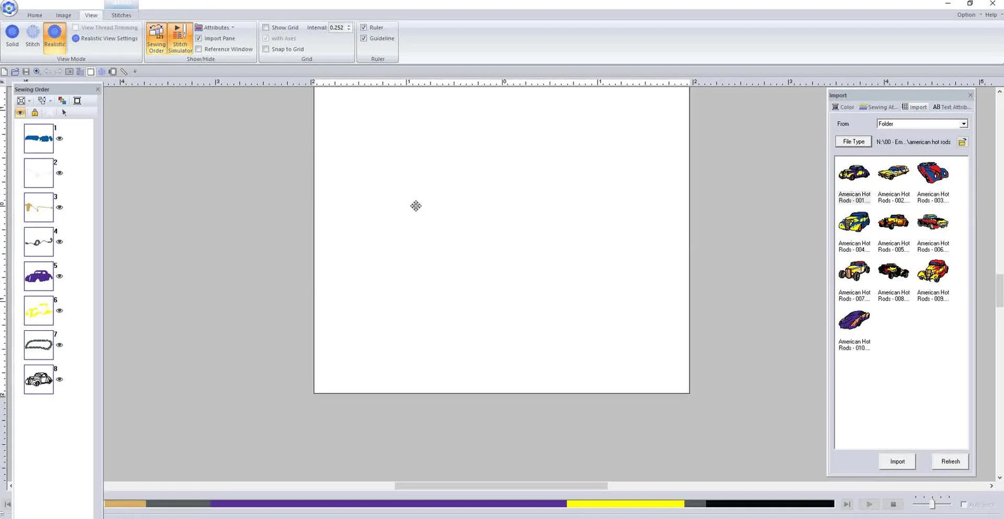Click the grid Interval value field
This screenshot has height=519, width=1004.
tap(337, 28)
